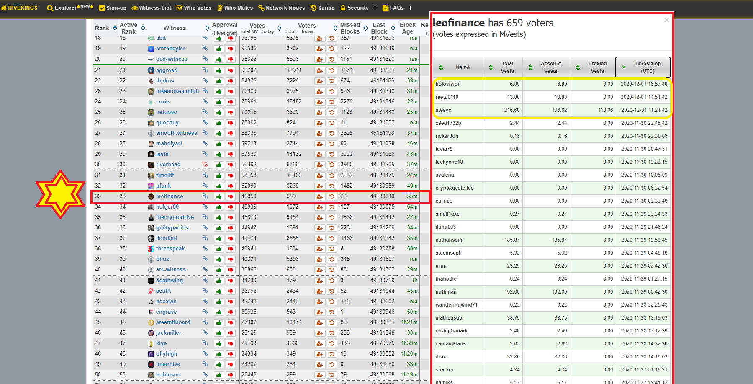
Task: Open history icon for liondani
Action: click(x=332, y=238)
